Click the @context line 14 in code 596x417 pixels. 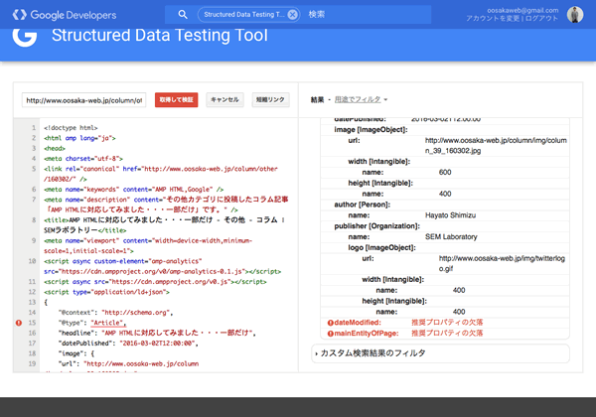click(x=116, y=313)
